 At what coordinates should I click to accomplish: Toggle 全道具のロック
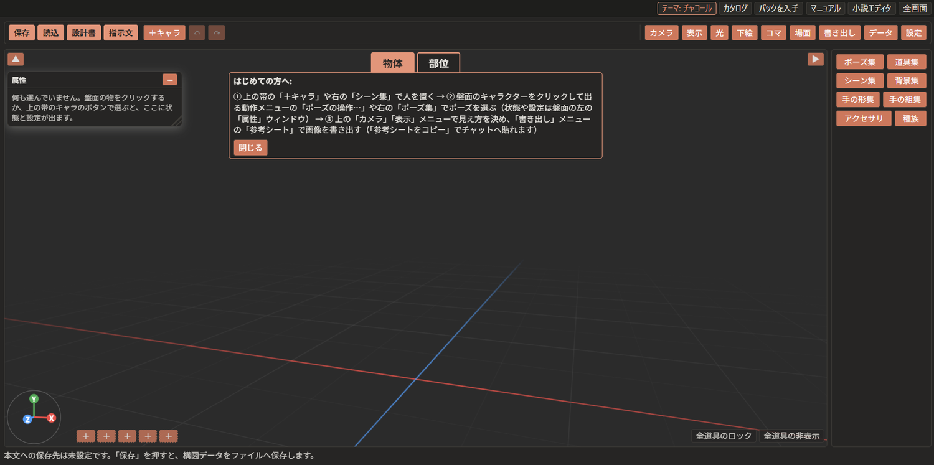[x=724, y=436]
